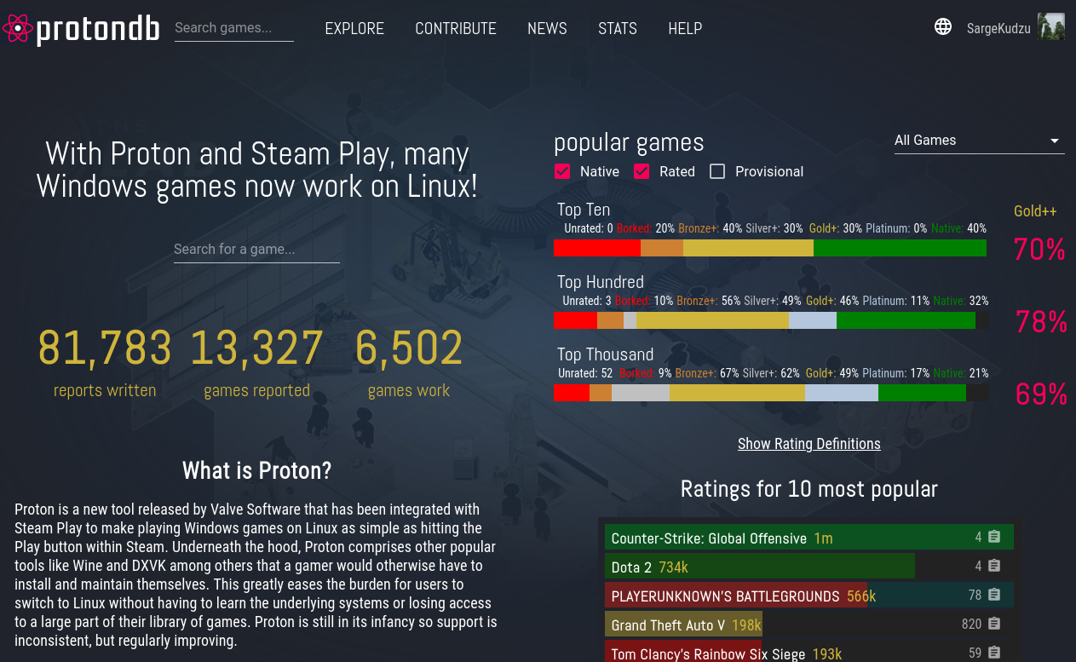1076x662 pixels.
Task: Open the EXPLORE menu
Action: pyautogui.click(x=354, y=28)
